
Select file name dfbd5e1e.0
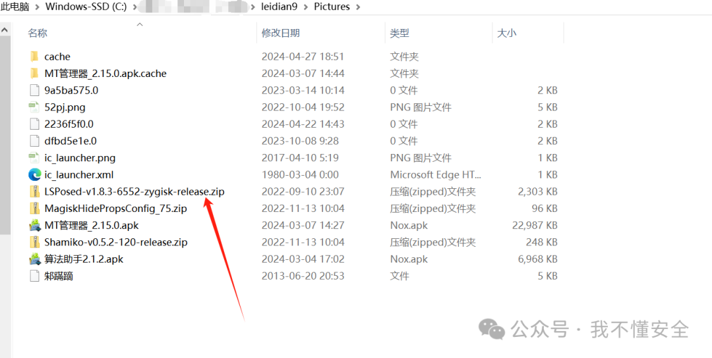pyautogui.click(x=71, y=141)
